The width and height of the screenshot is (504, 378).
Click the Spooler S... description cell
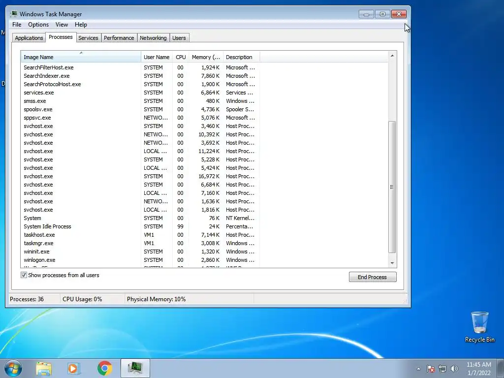(x=240, y=109)
